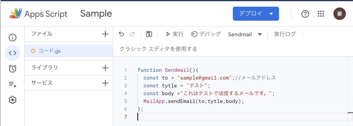Viewport: 353px width, 126px height.
Task: Add a service with plus icon
Action: coord(105,83)
